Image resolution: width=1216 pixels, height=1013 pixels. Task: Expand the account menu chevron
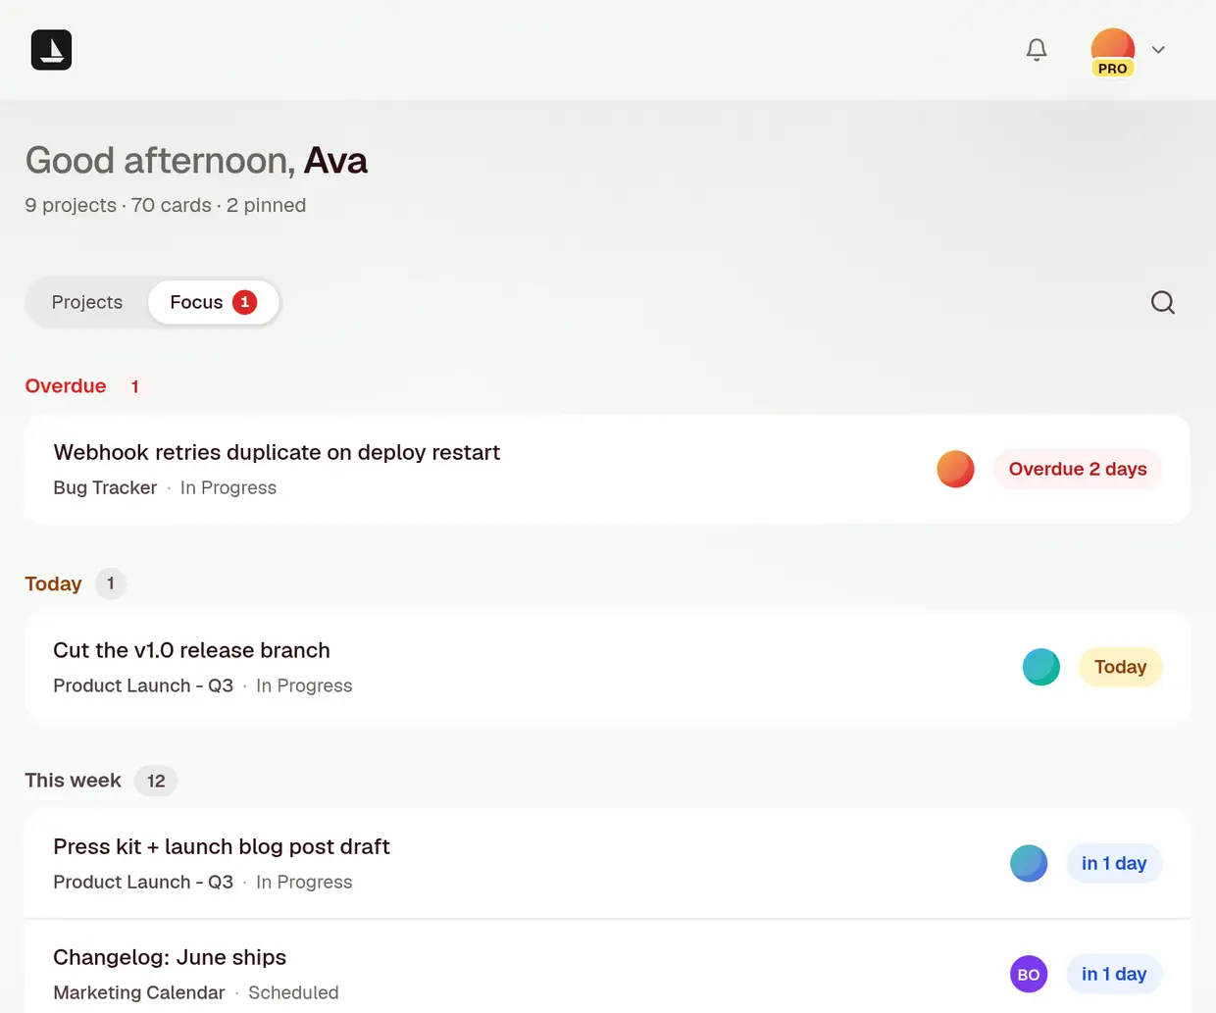pos(1158,50)
